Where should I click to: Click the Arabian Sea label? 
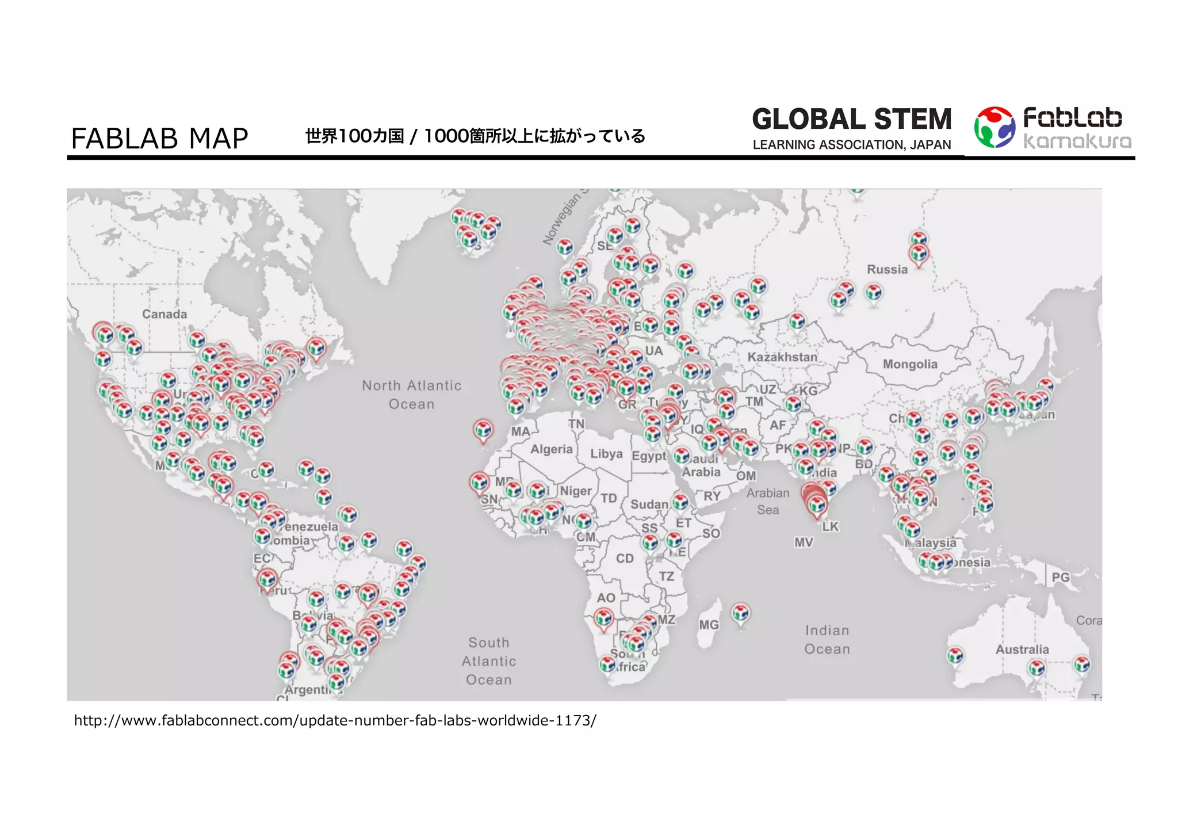(768, 501)
